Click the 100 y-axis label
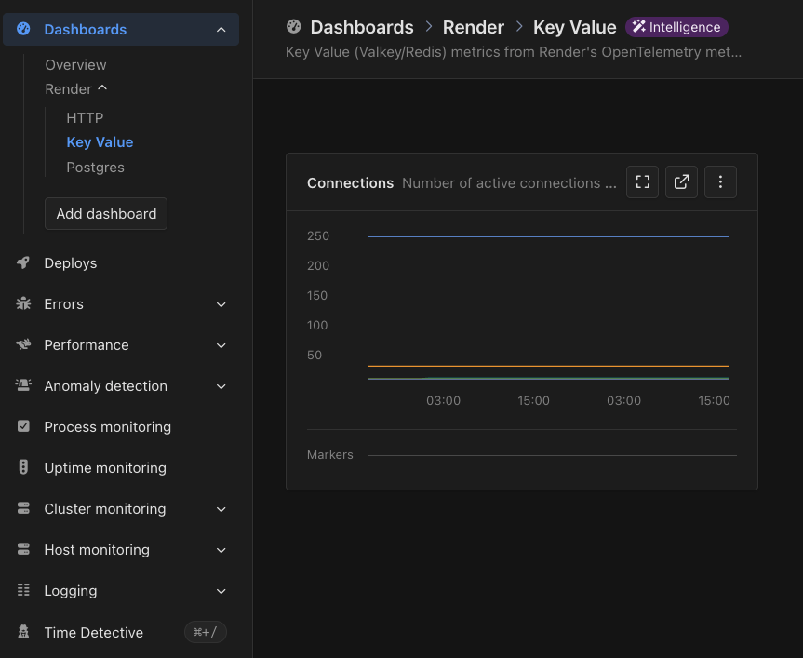This screenshot has width=803, height=658. coord(317,325)
